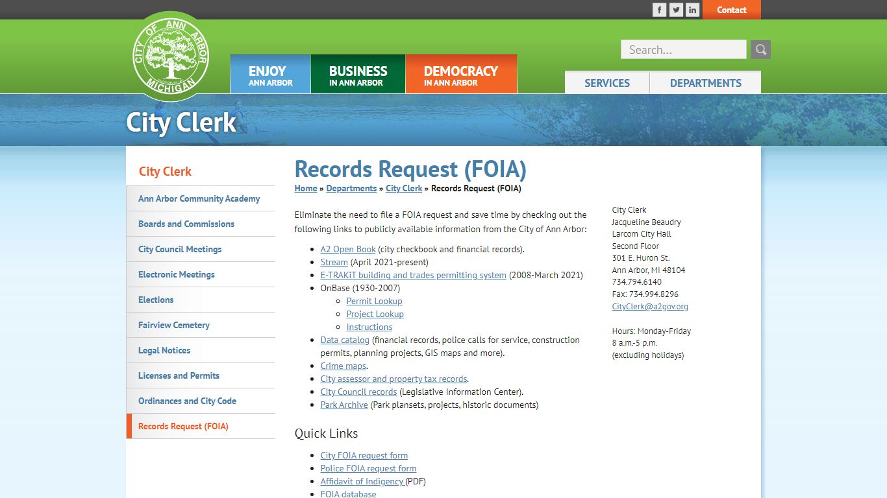Click the '301 E. Huron St.' address line

[641, 257]
